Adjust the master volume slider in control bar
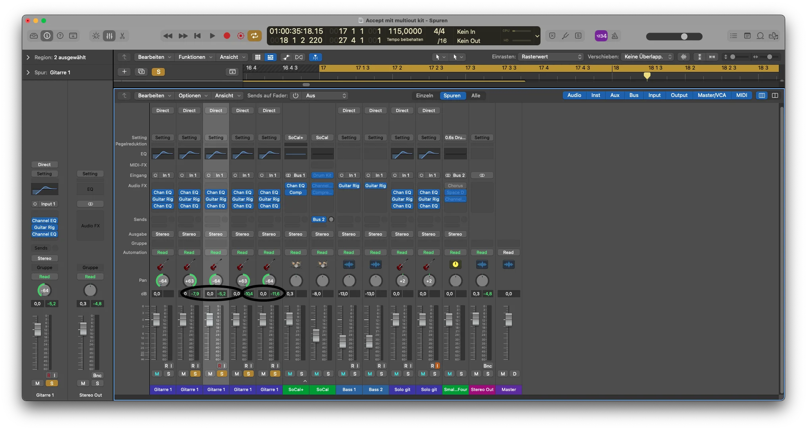This screenshot has height=430, width=807. point(674,37)
